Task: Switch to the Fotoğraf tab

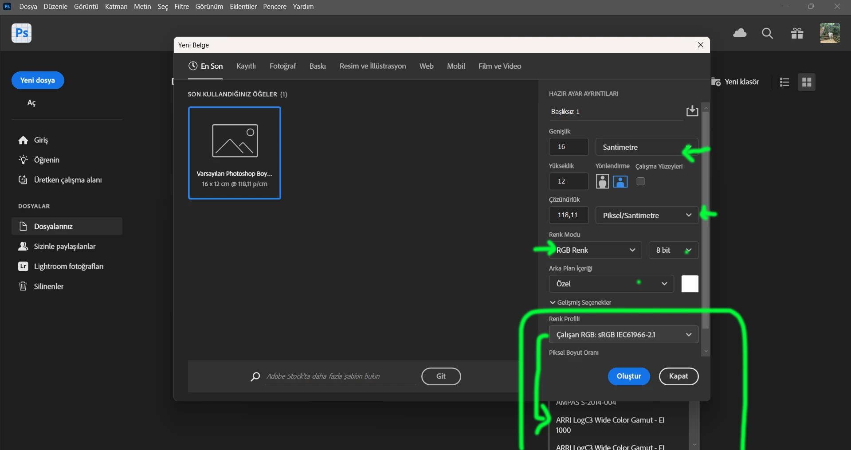Action: coord(282,66)
